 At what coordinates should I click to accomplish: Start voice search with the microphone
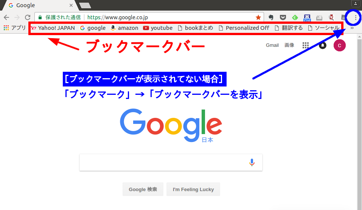(252, 162)
